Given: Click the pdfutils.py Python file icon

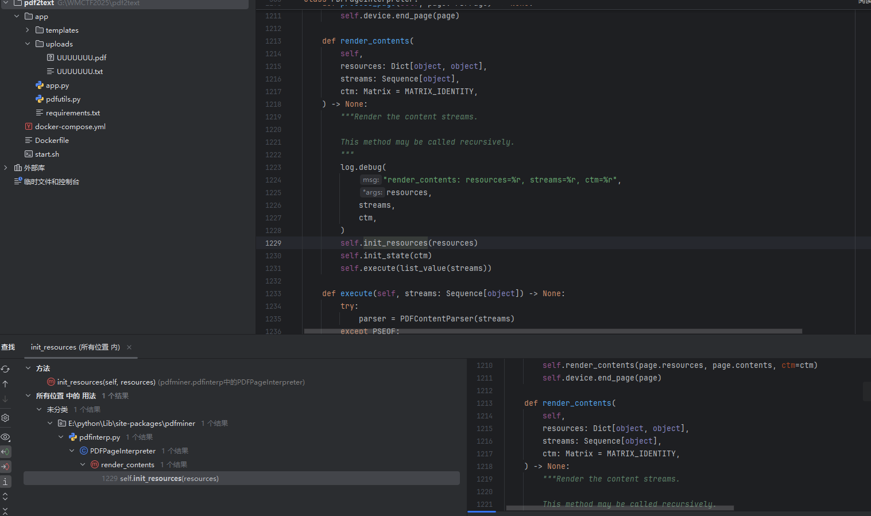Looking at the screenshot, I should pyautogui.click(x=40, y=99).
